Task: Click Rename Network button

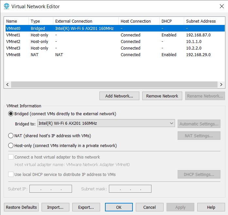Action: coord(205,96)
